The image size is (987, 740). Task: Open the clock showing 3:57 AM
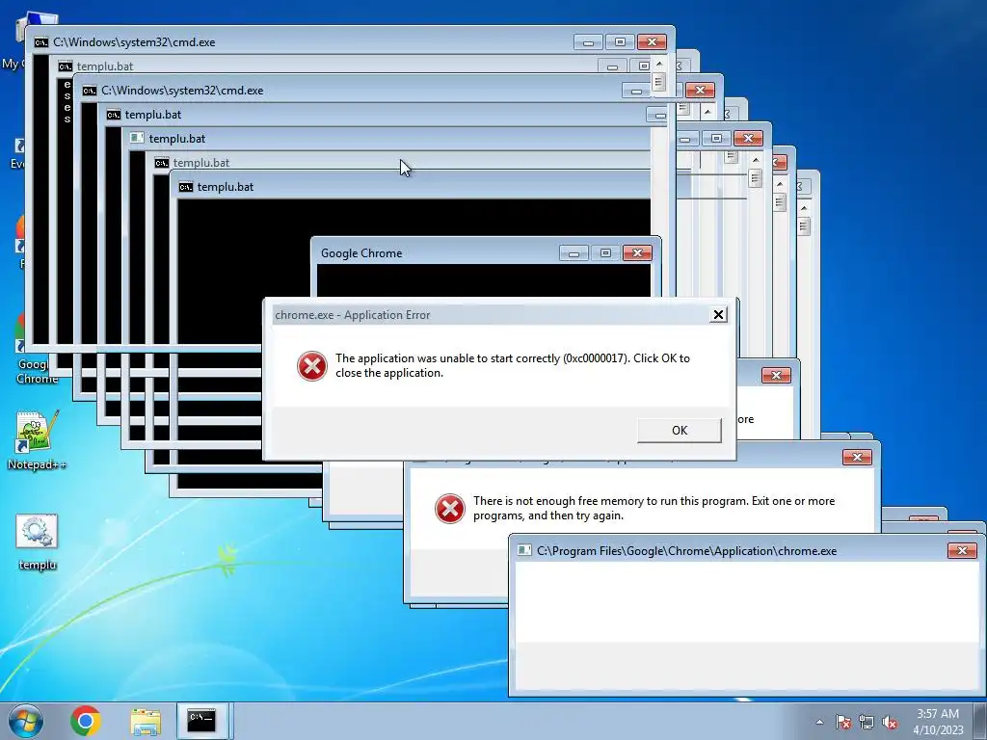tap(938, 722)
